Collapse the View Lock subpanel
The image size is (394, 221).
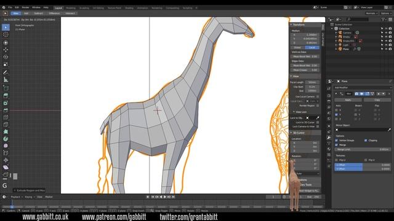[294, 112]
